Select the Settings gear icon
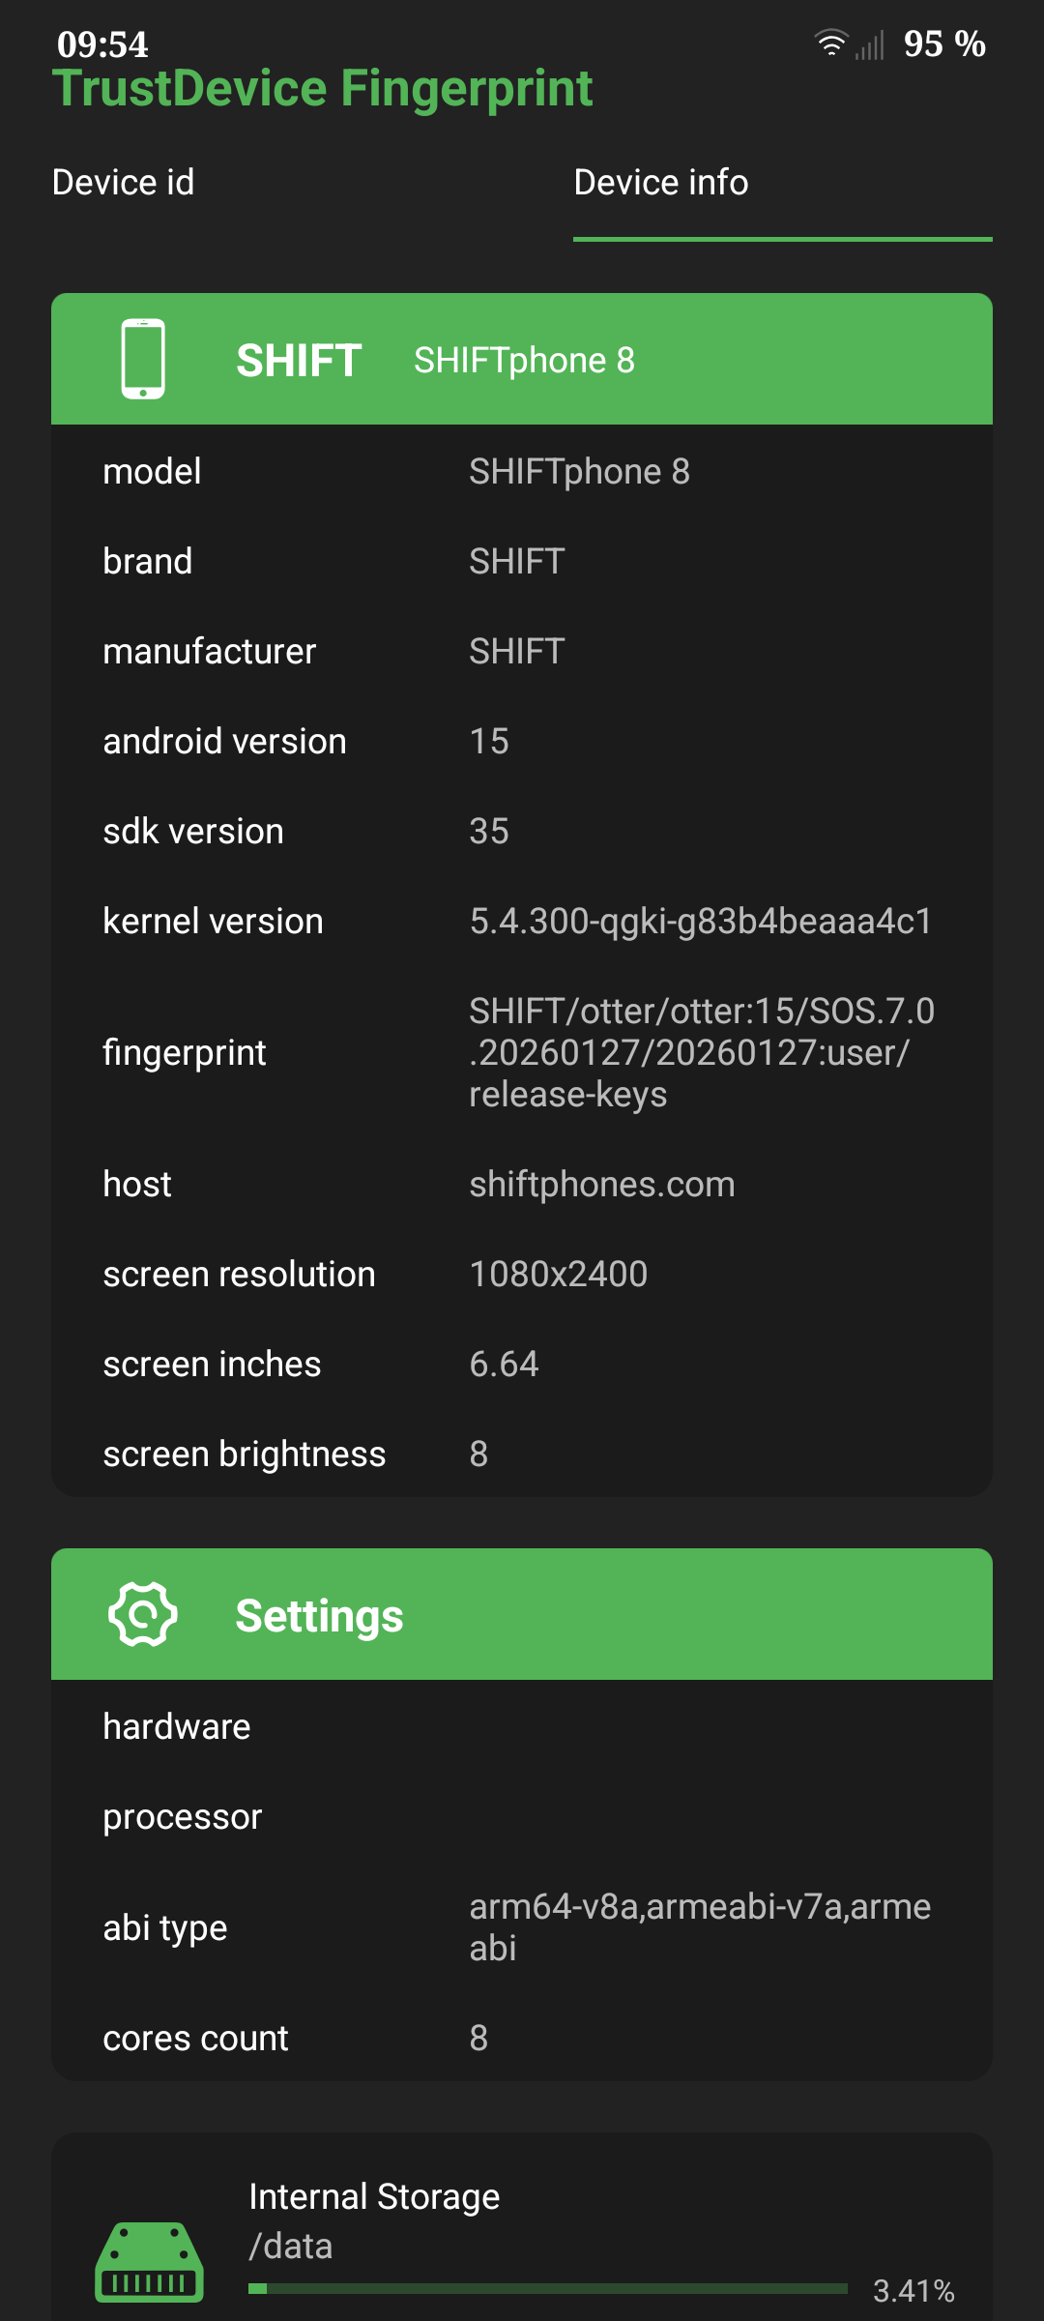Screen dimensions: 1044x2321 141,1613
